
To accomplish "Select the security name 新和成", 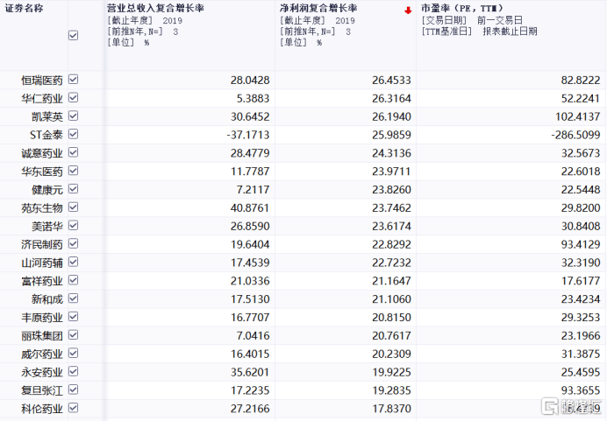I will [x=47, y=299].
